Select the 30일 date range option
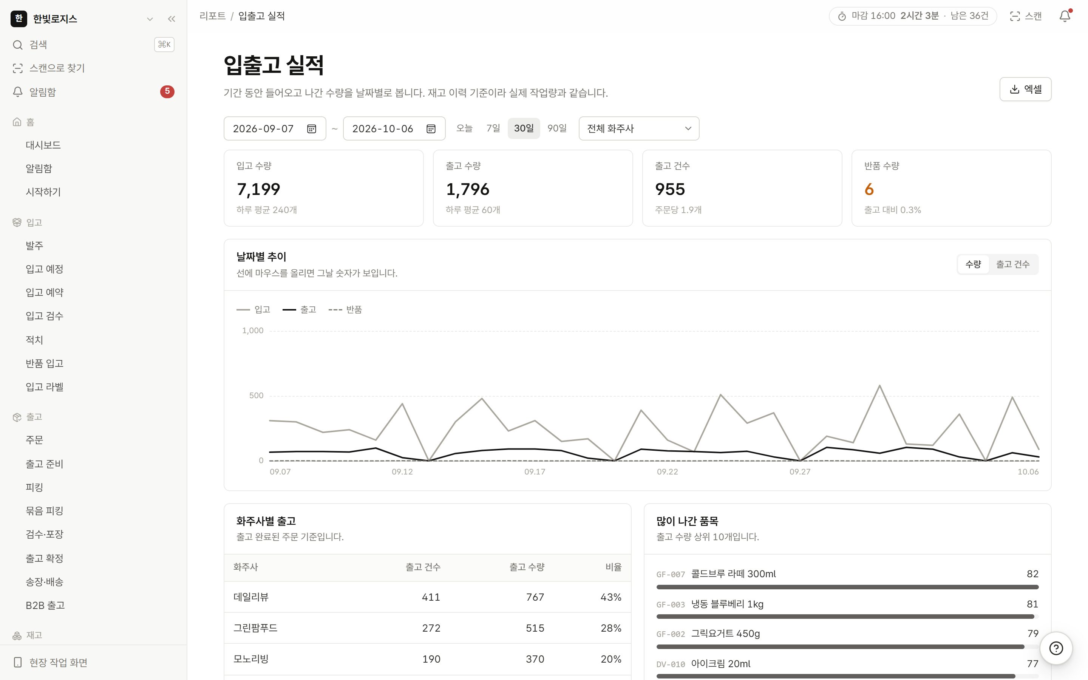 (x=523, y=128)
